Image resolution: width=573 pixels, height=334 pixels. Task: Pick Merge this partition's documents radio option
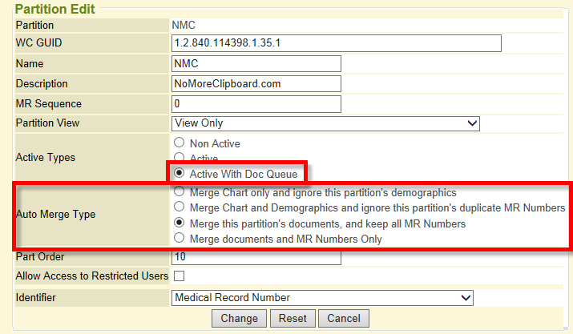180,223
